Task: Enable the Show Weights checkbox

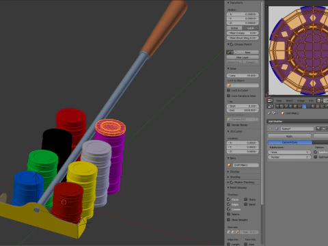Action: [229, 219]
